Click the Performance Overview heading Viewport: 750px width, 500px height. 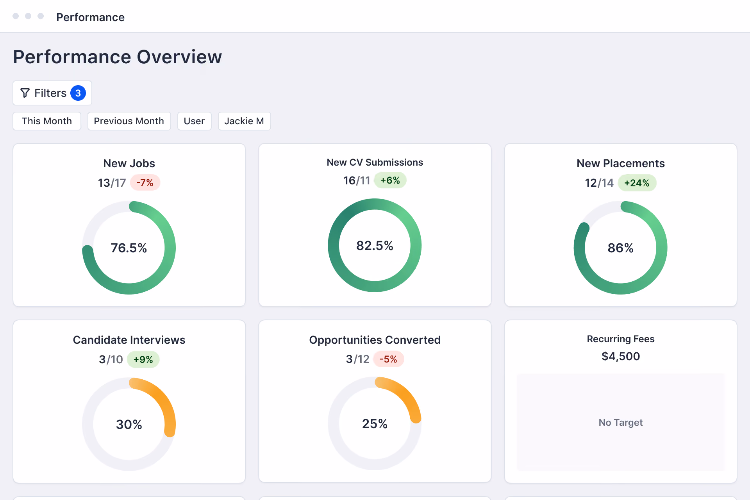pyautogui.click(x=118, y=57)
